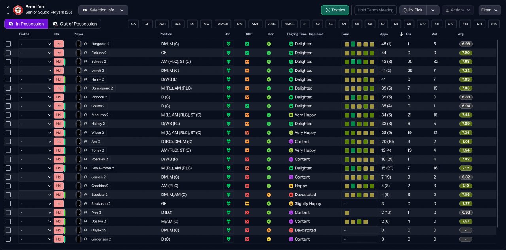This screenshot has width=506, height=250.
Task: Click Mbeumo's very happy face icon
Action: point(291,115)
